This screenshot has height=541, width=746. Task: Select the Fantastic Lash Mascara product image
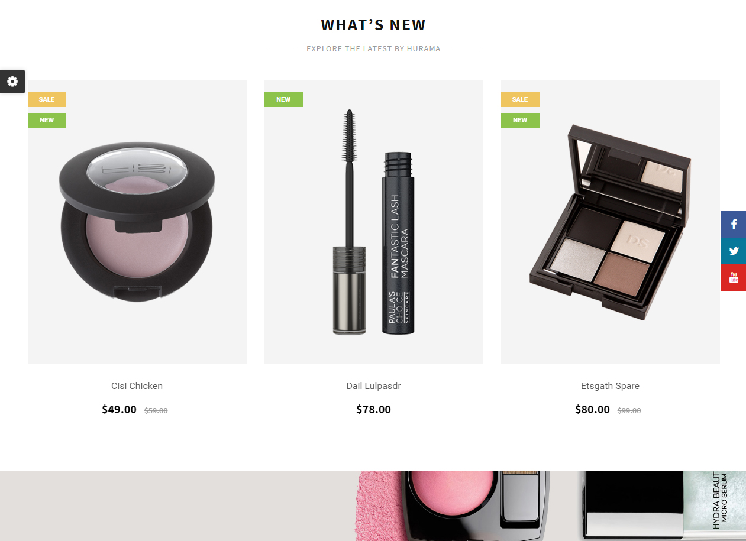coord(374,222)
